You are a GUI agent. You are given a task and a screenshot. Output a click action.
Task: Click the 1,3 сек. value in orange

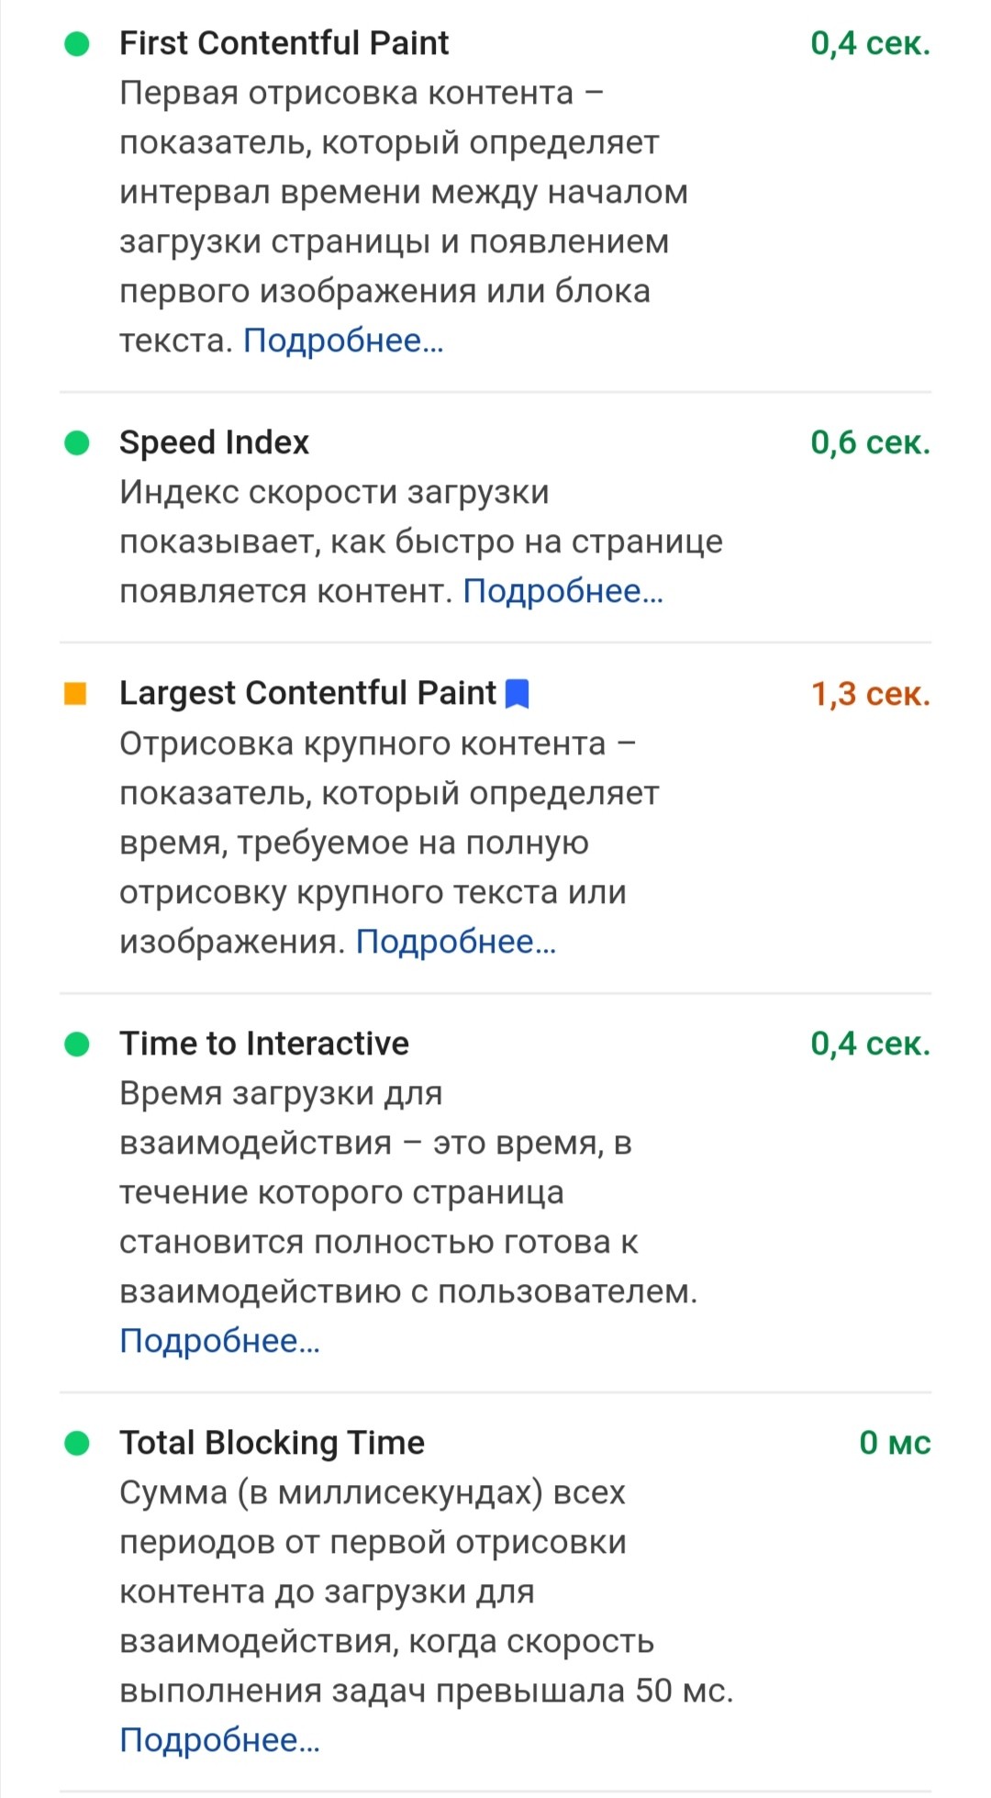coord(871,694)
